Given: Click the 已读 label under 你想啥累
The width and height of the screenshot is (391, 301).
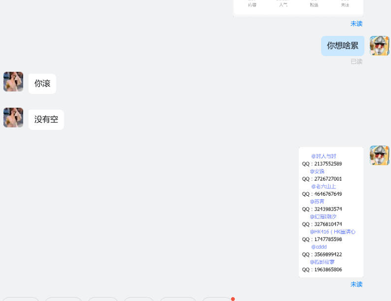Looking at the screenshot, I should point(356,61).
